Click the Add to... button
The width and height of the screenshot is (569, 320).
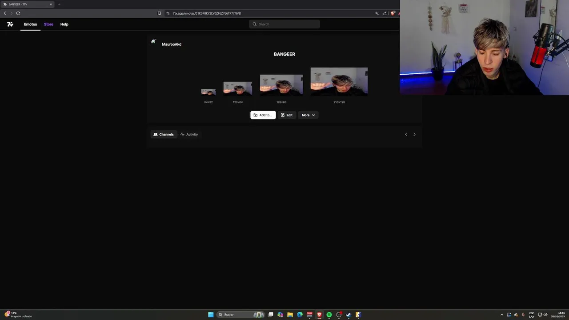[x=263, y=115]
